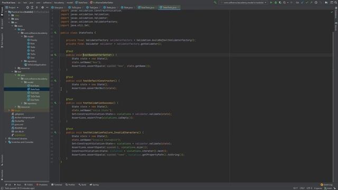This screenshot has width=338, height=190.
Task: Click the Structure vertical stripe button
Action: 2,160
